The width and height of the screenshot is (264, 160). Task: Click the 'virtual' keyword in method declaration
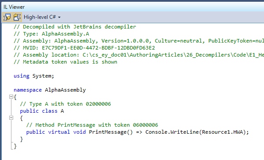coord(59,132)
